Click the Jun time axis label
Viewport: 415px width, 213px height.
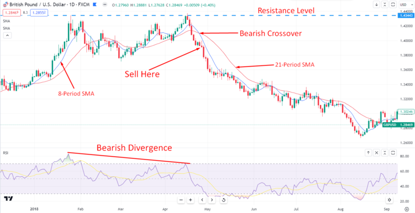pyautogui.click(x=254, y=208)
